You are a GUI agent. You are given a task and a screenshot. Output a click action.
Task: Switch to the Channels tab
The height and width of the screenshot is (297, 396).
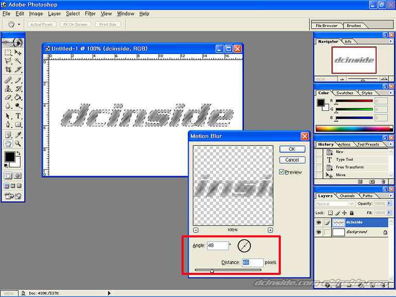tap(347, 196)
